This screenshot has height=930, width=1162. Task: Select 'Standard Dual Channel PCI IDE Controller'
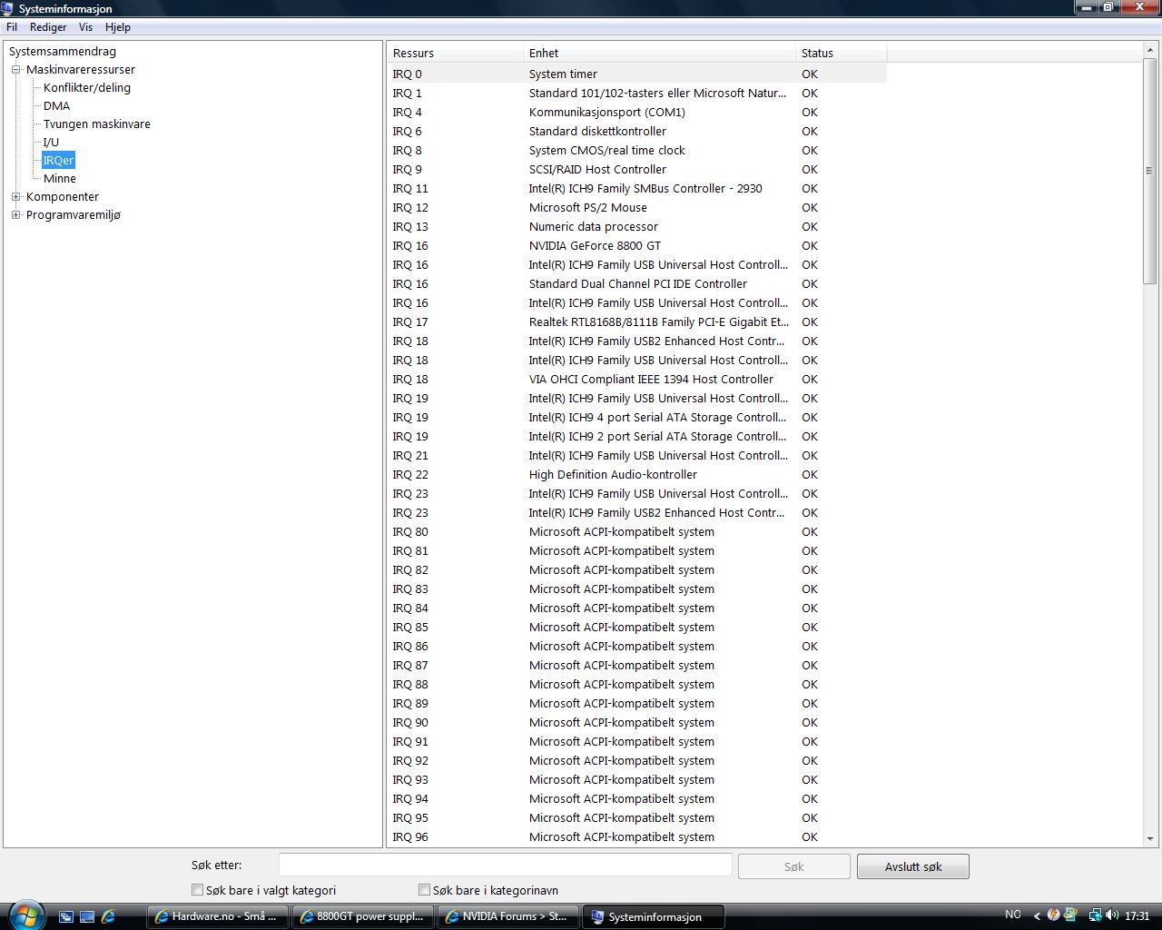[637, 283]
